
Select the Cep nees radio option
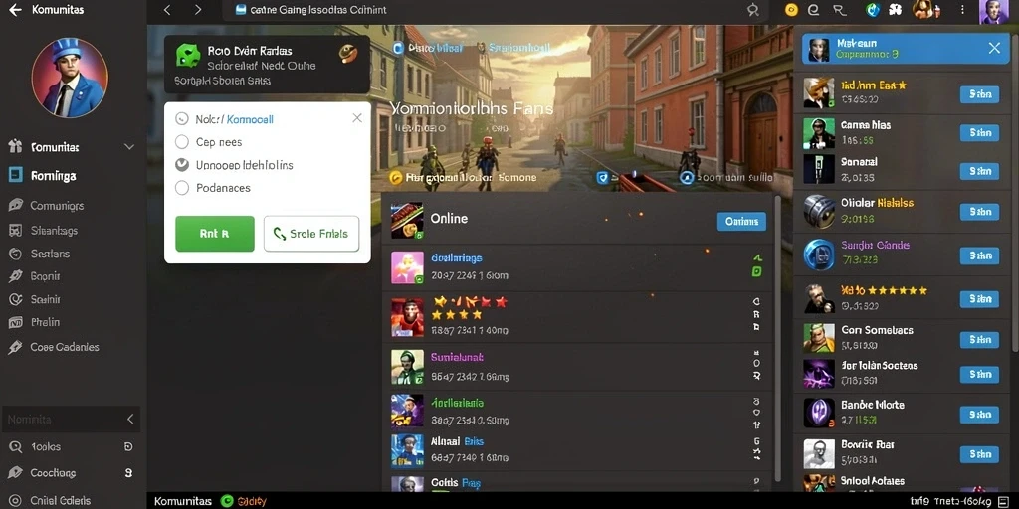click(x=183, y=142)
